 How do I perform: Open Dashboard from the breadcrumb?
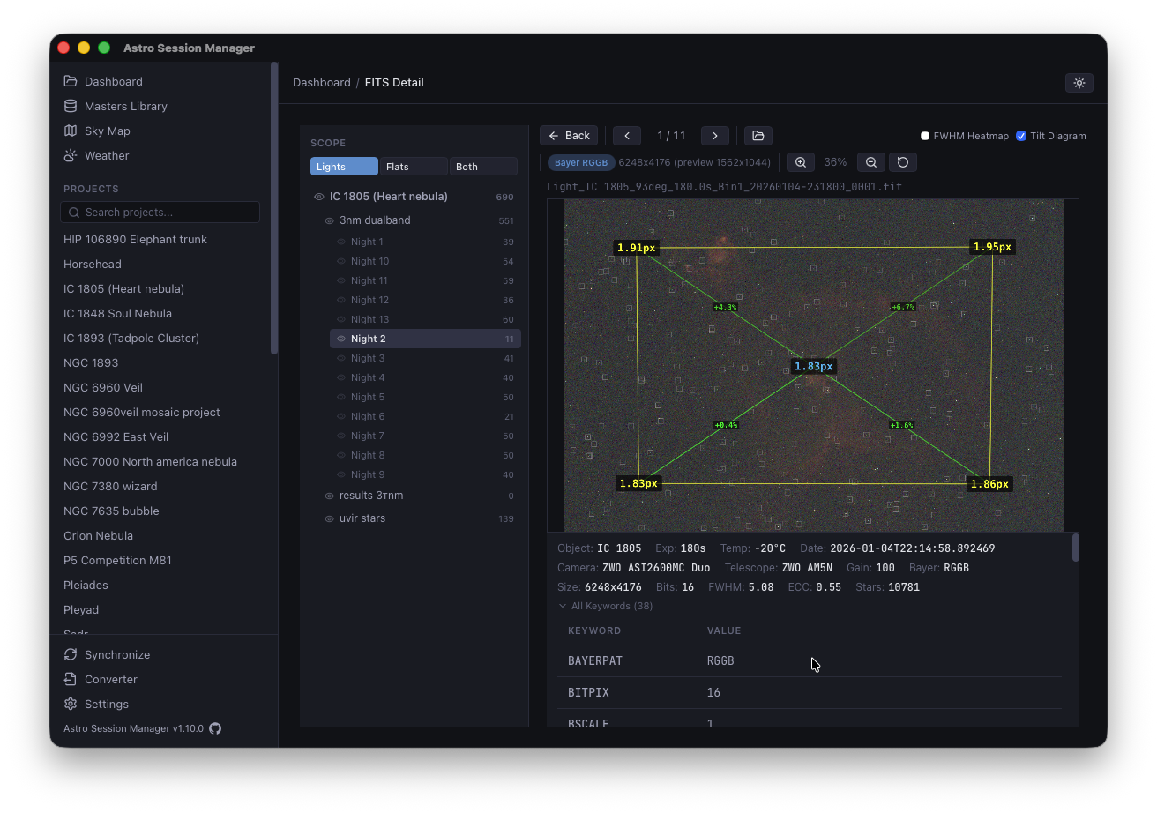pyautogui.click(x=321, y=82)
